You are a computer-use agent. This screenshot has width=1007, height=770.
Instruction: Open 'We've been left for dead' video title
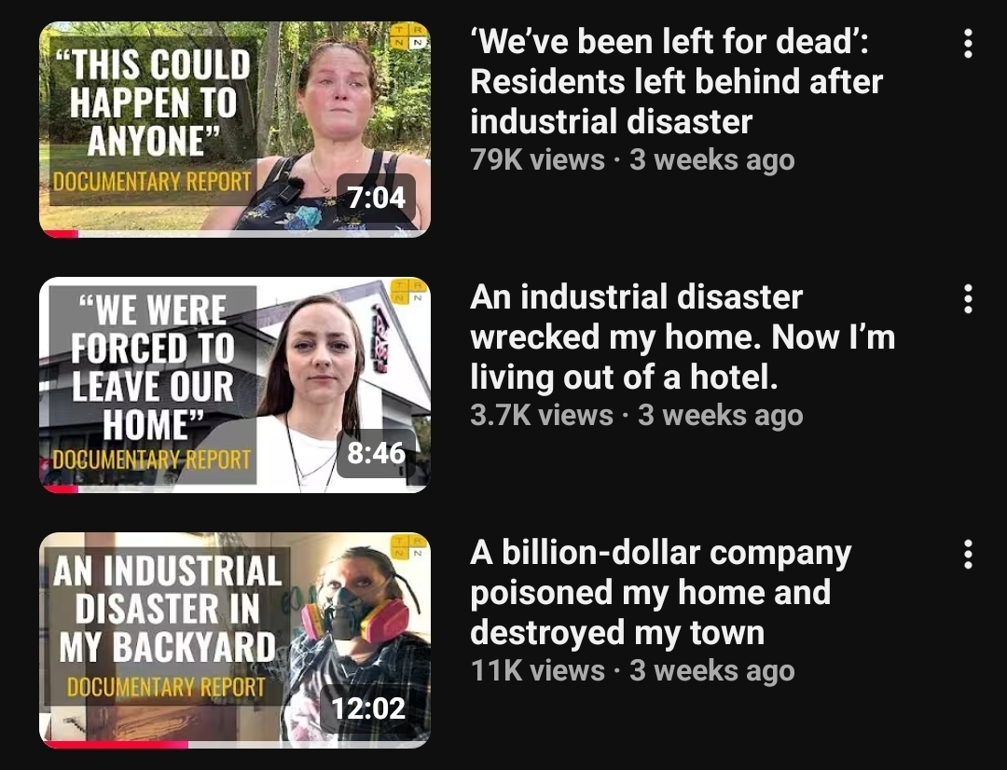point(676,81)
